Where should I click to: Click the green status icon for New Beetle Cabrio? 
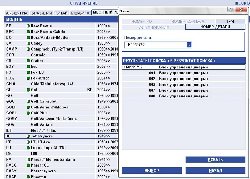click(28, 32)
